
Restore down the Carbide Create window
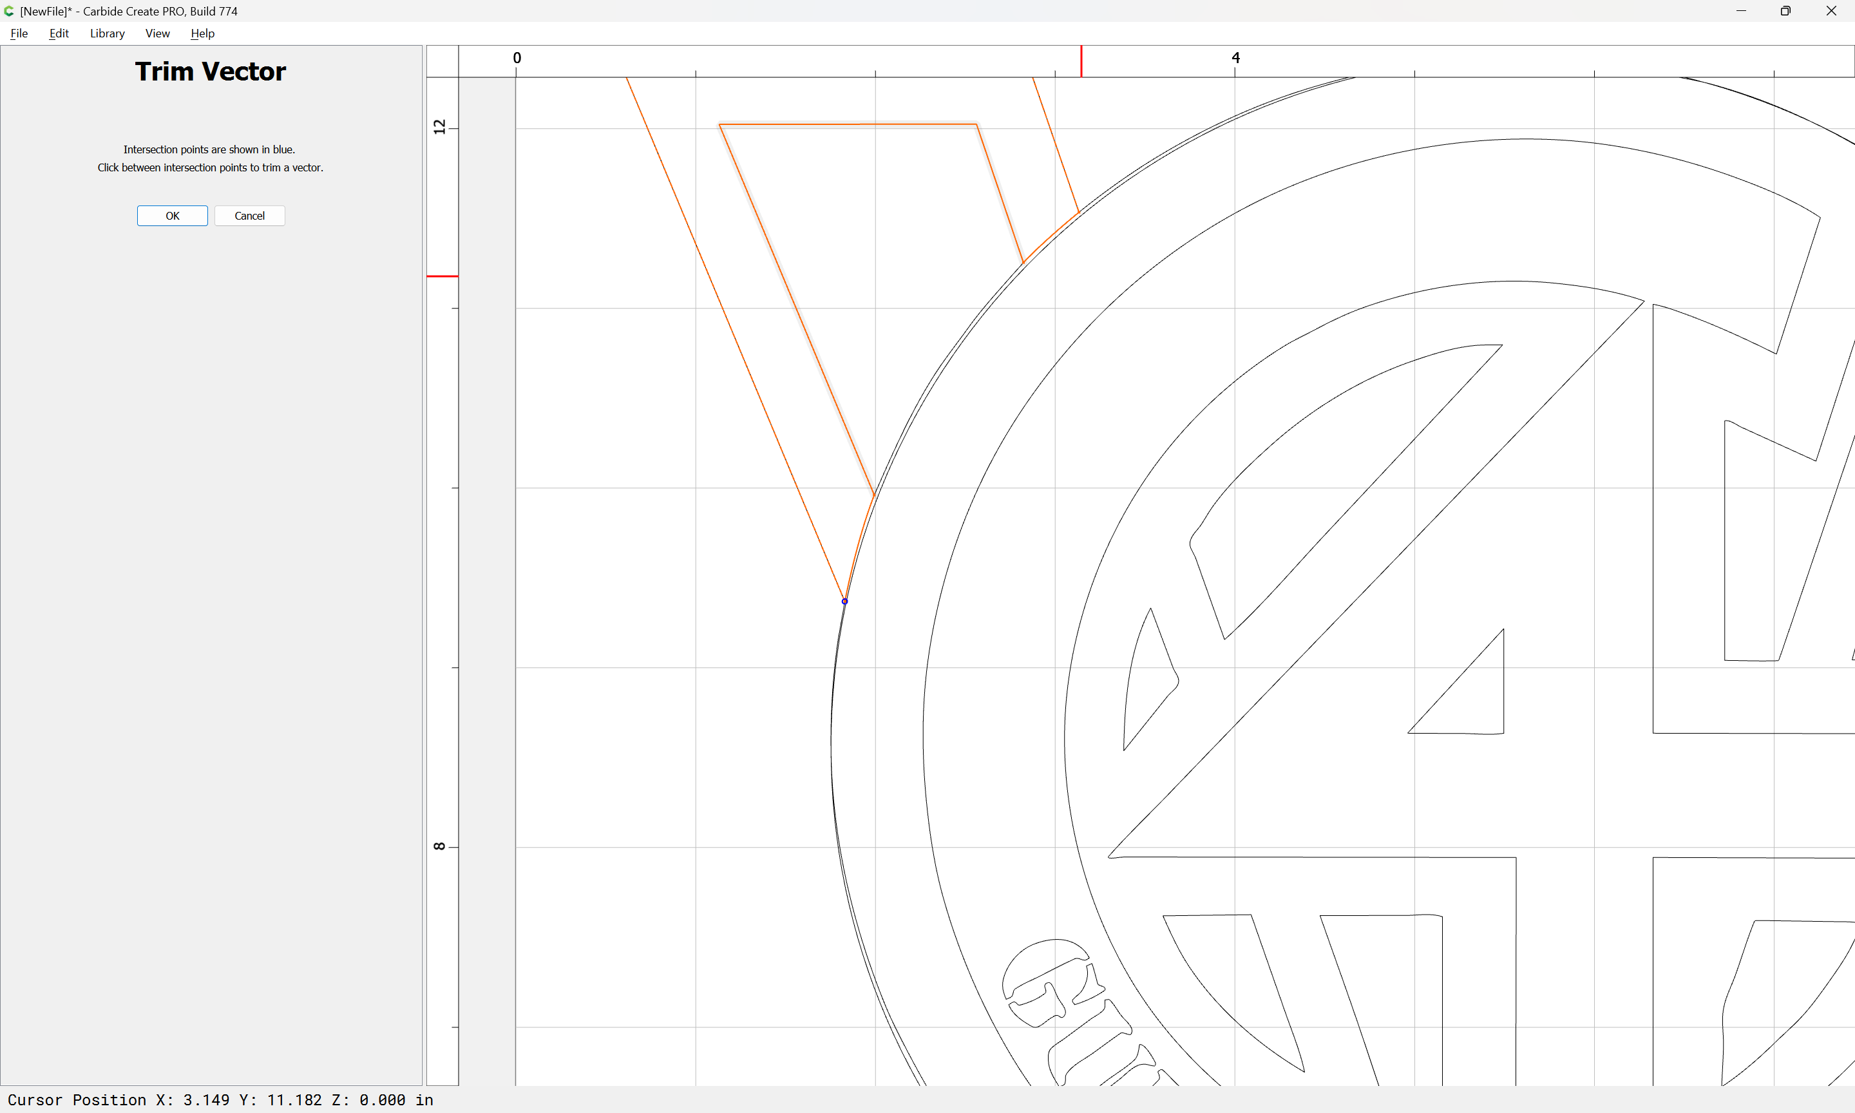pos(1786,11)
